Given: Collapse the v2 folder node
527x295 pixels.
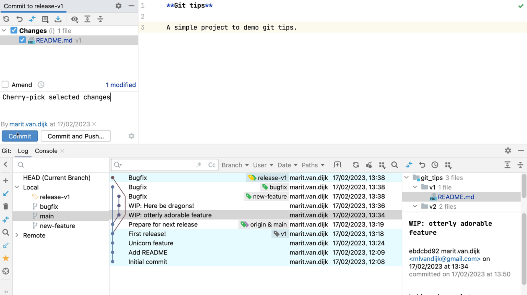Looking at the screenshot, I should pyautogui.click(x=415, y=207).
